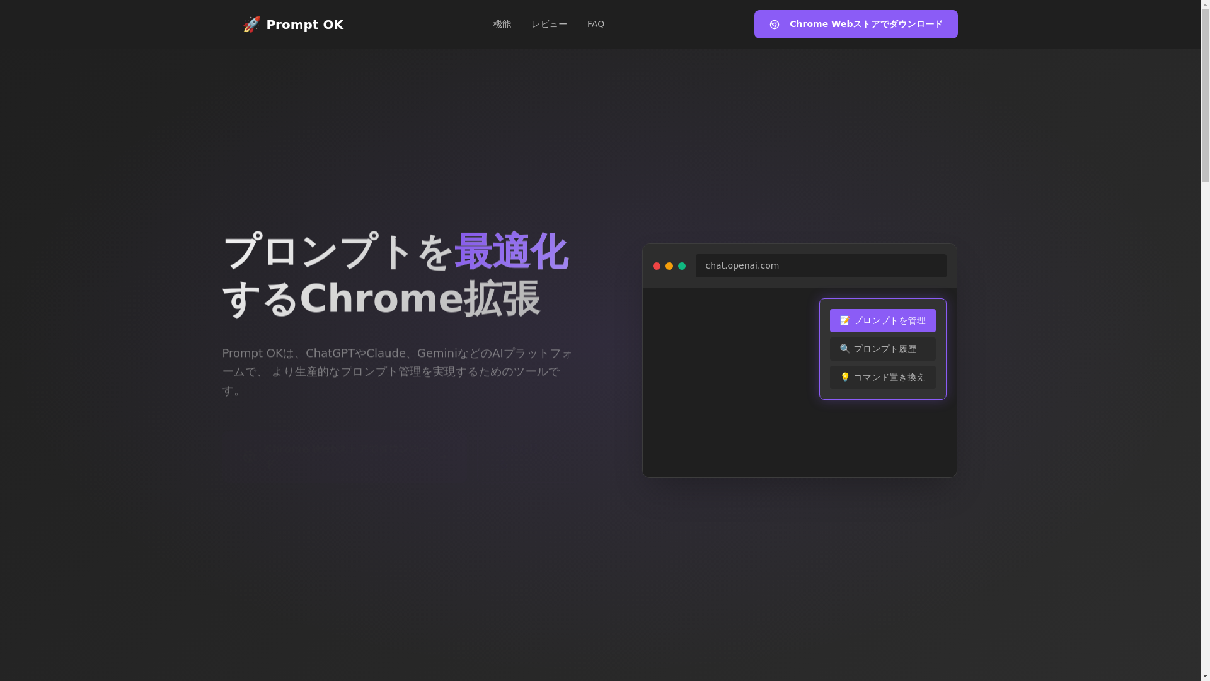Open the レビュー nav link
The height and width of the screenshot is (681, 1210).
point(549,24)
